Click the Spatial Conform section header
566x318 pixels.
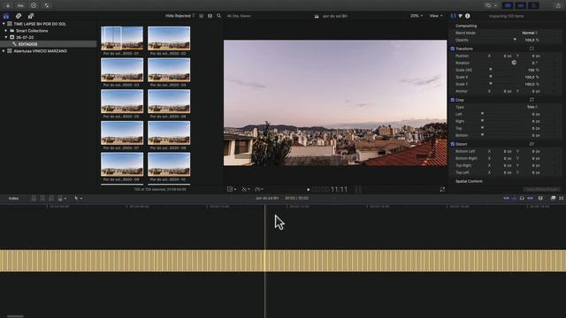[469, 181]
